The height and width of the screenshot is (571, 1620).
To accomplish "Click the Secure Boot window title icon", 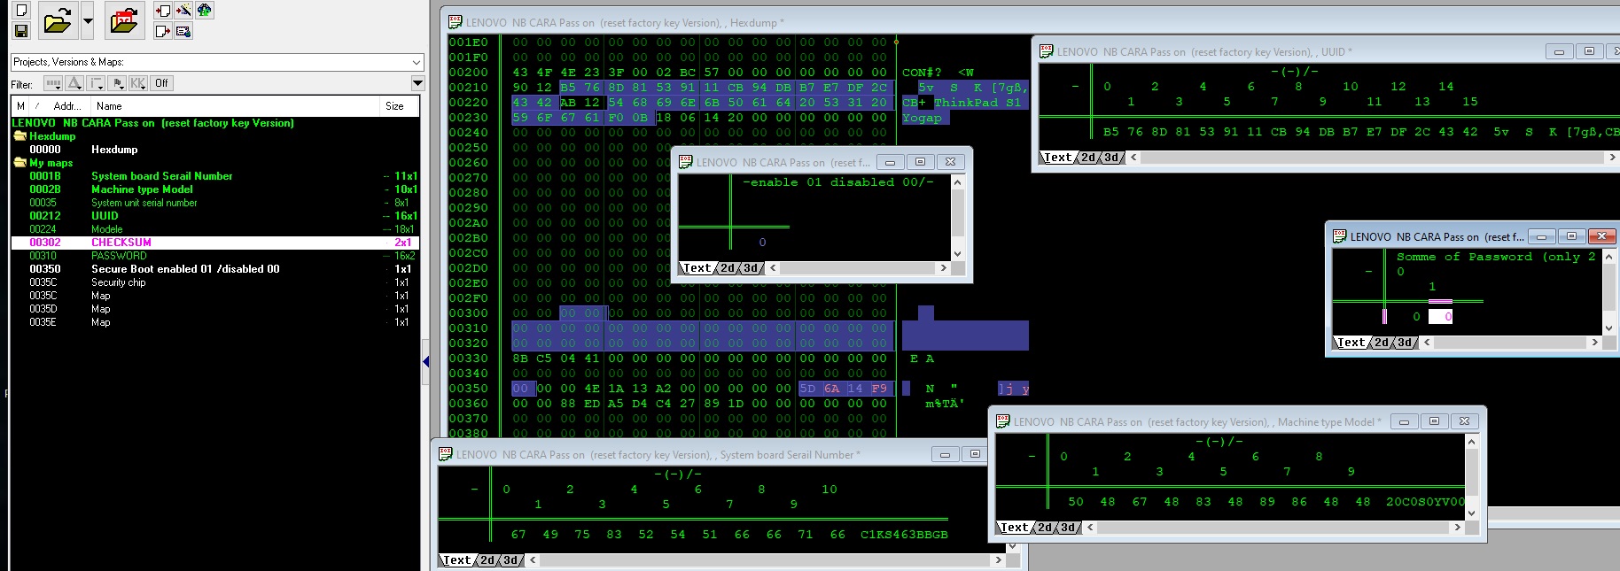I will (x=685, y=162).
